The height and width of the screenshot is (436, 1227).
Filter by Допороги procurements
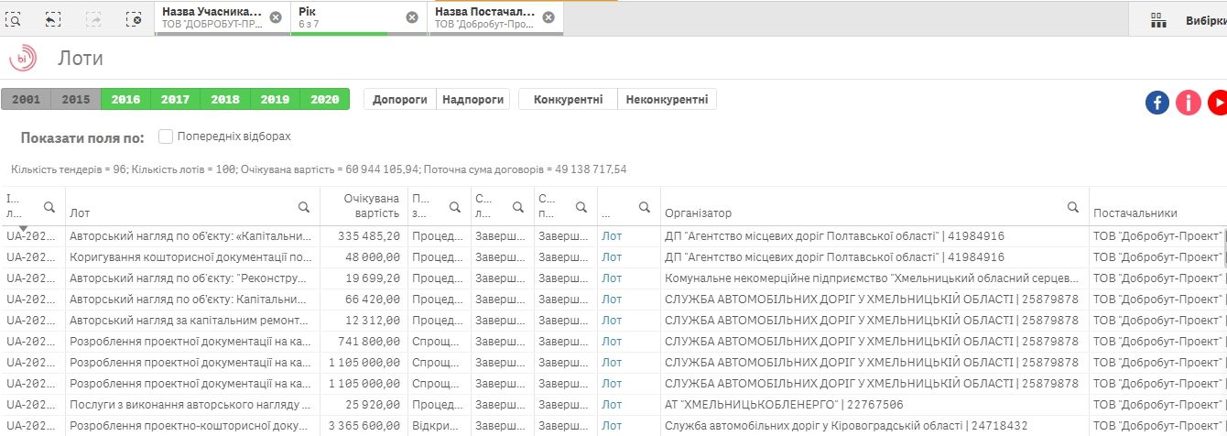400,99
